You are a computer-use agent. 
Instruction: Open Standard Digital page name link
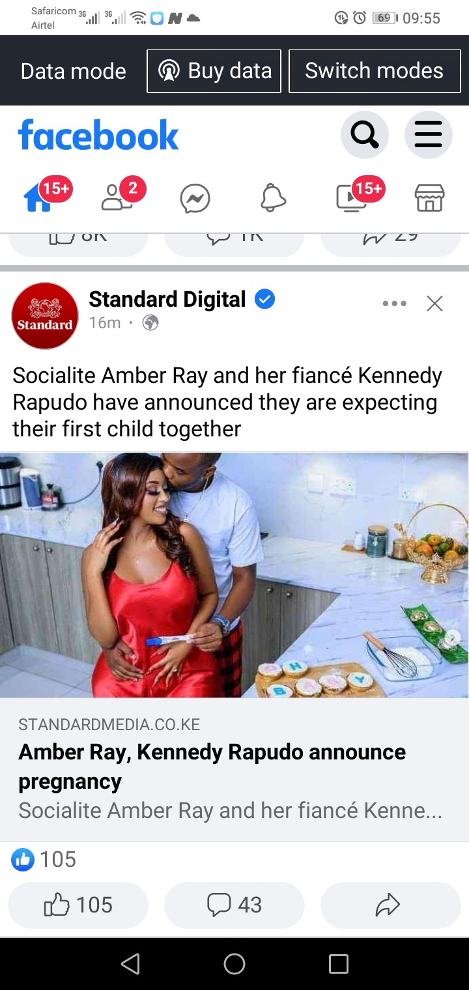167,299
